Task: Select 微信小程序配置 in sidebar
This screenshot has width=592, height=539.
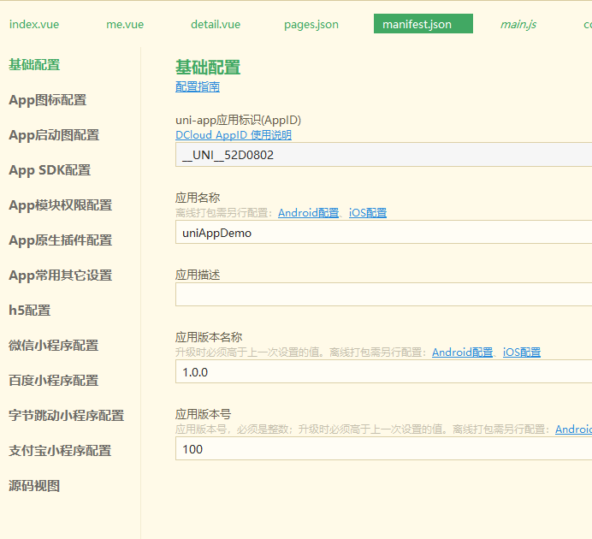Action: pyautogui.click(x=54, y=346)
